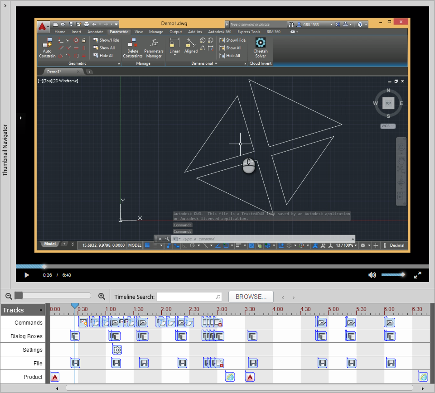Select the Aligned dimensional constraint tool
435x393 pixels.
(190, 44)
